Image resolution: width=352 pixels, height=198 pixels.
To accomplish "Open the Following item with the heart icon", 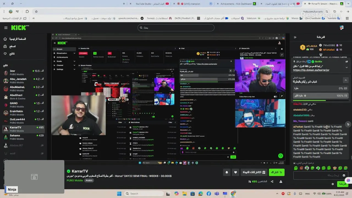I will click(x=9, y=54).
